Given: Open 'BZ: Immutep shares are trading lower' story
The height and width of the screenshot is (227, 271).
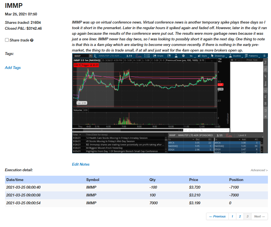Looking at the screenshot, I should pos(125,145).
